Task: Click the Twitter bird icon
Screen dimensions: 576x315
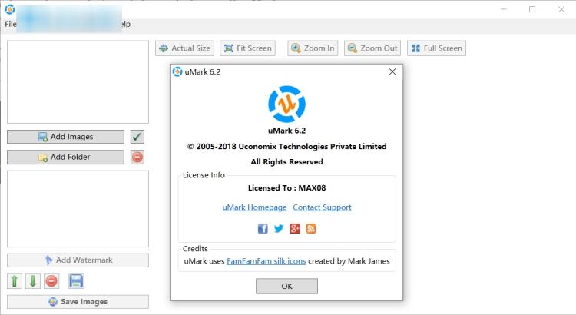Action: [279, 229]
